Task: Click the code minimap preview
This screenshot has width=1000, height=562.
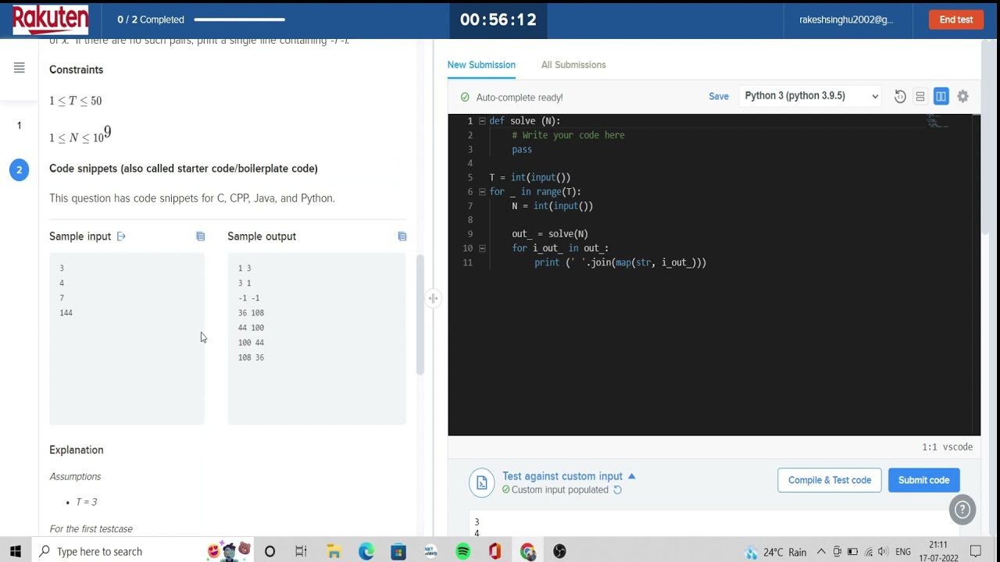Action: 937,121
